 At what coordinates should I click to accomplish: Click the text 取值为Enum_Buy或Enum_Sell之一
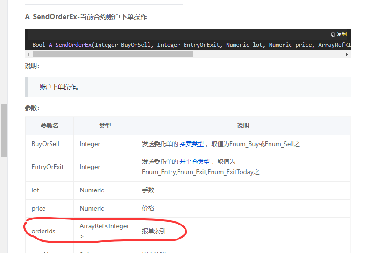click(258, 144)
